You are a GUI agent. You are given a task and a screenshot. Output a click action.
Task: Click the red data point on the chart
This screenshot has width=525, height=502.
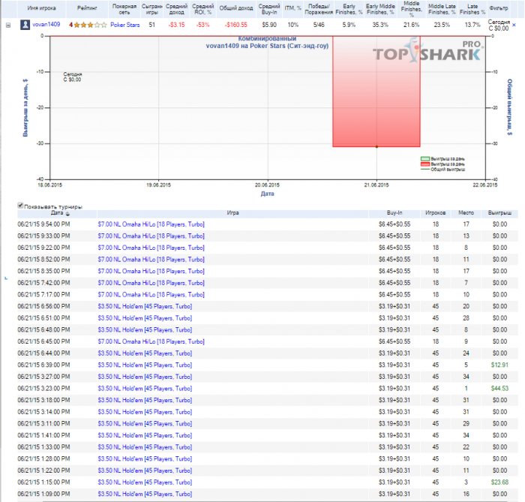click(x=376, y=147)
